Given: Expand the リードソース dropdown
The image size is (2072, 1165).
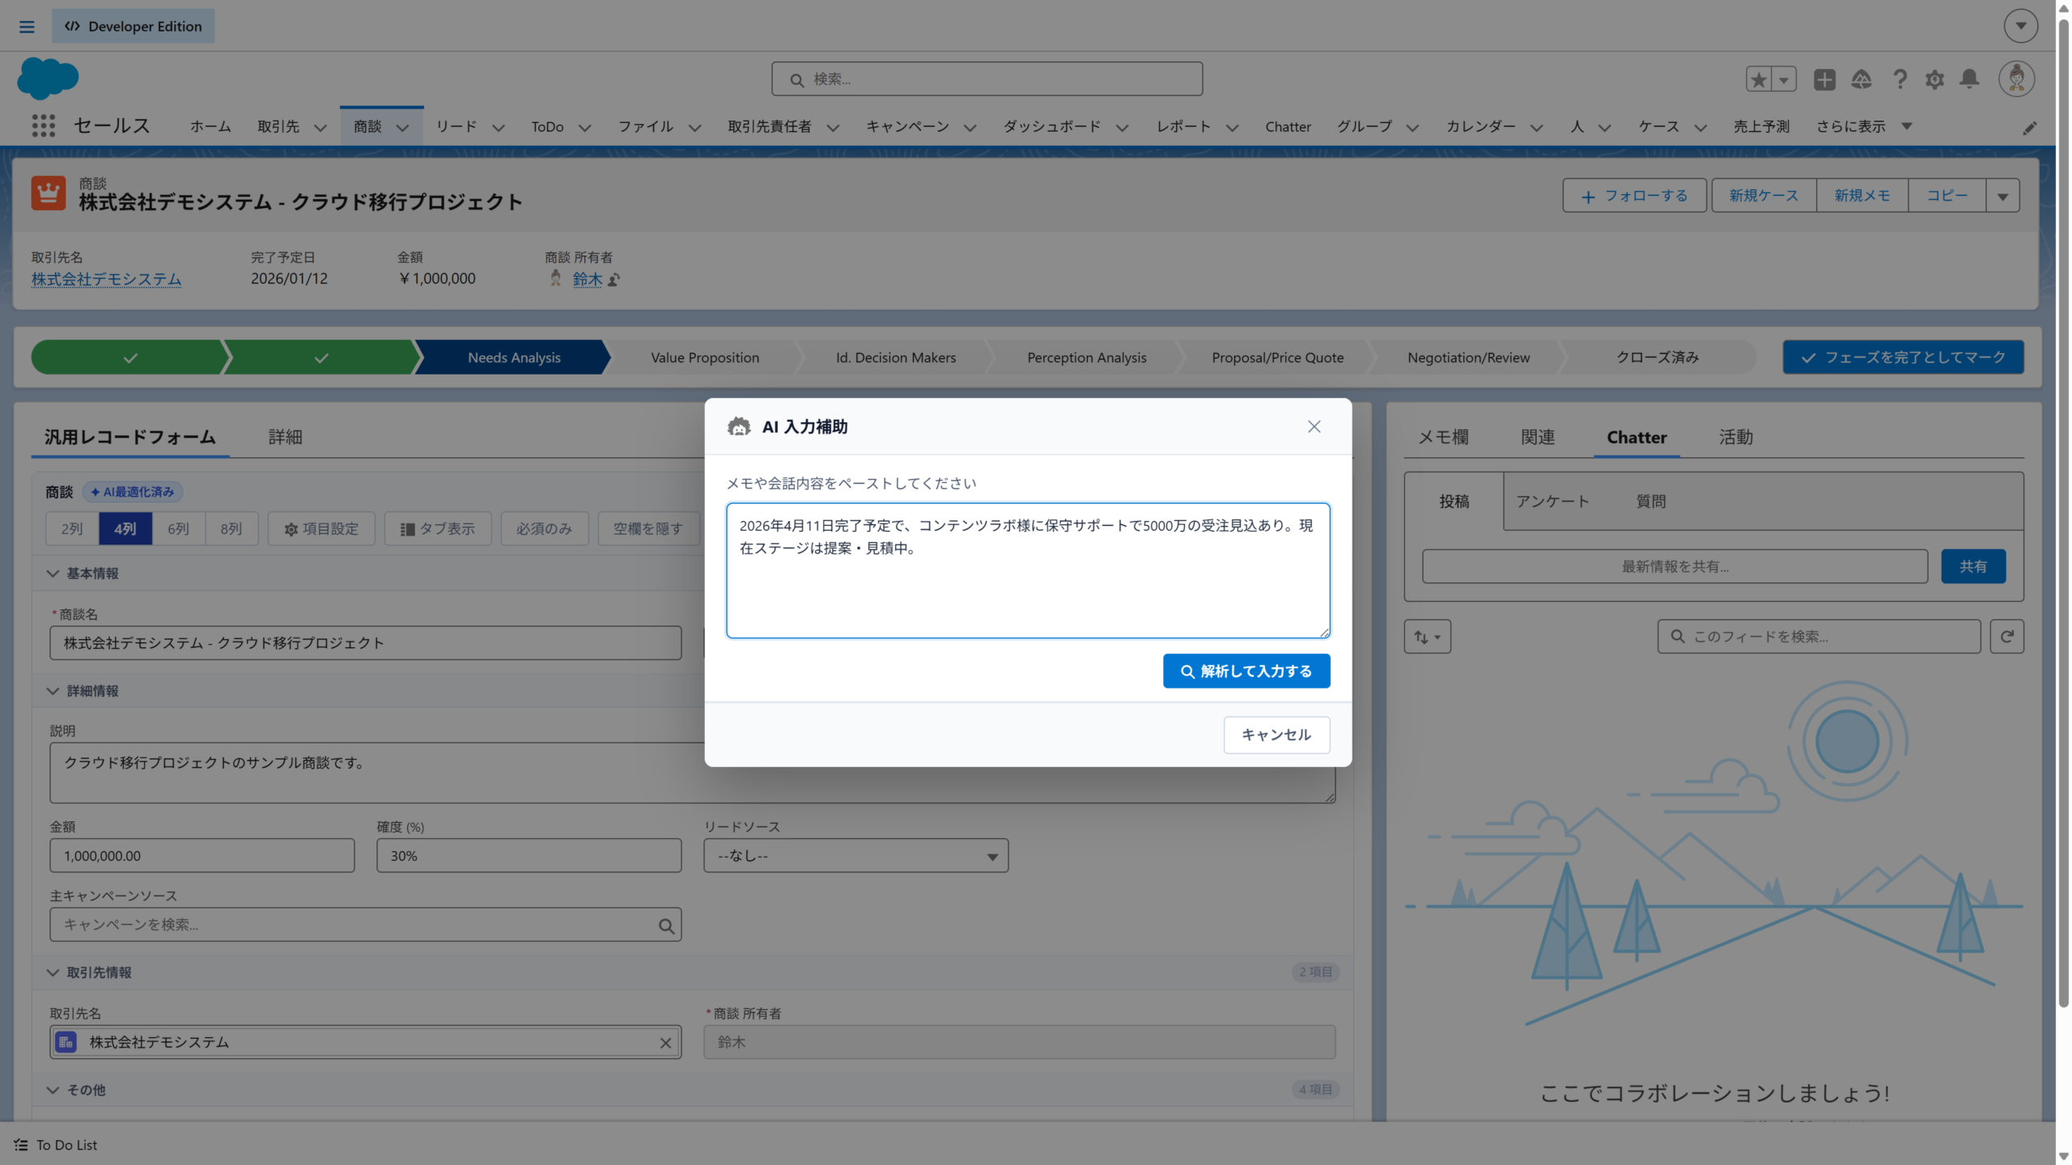Looking at the screenshot, I should (856, 856).
